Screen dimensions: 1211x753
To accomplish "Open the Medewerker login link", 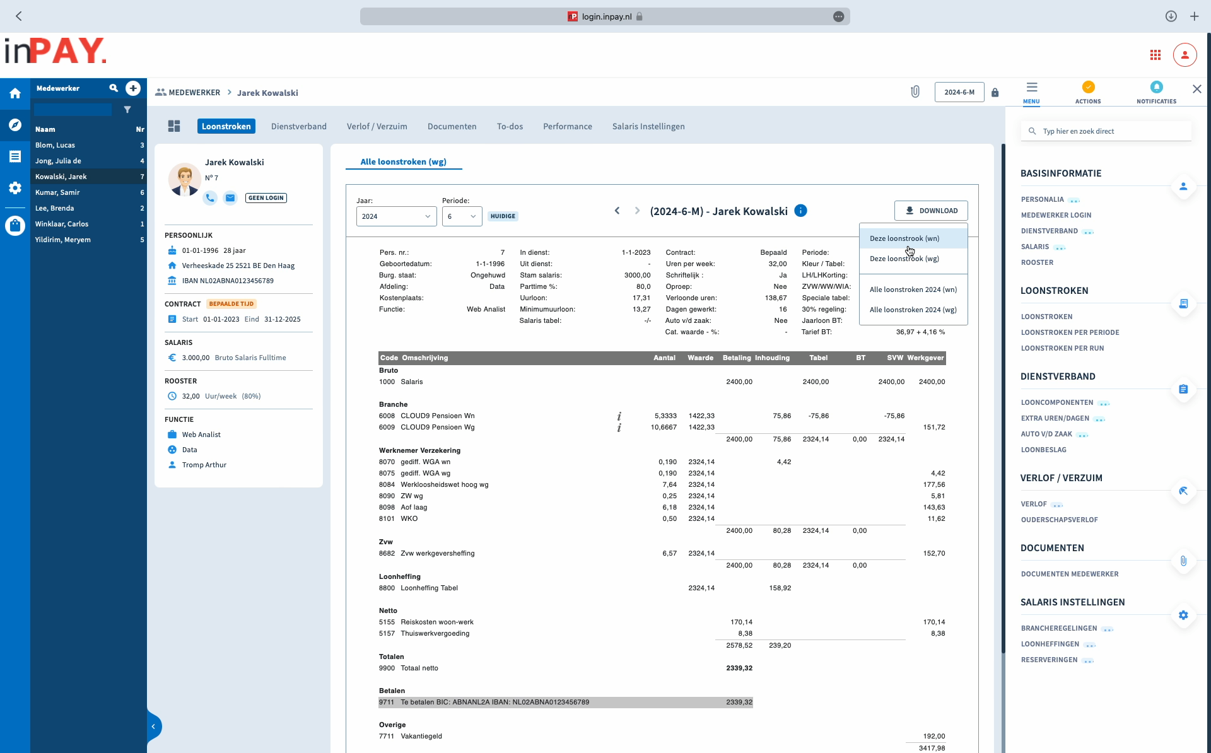I will click(1056, 215).
